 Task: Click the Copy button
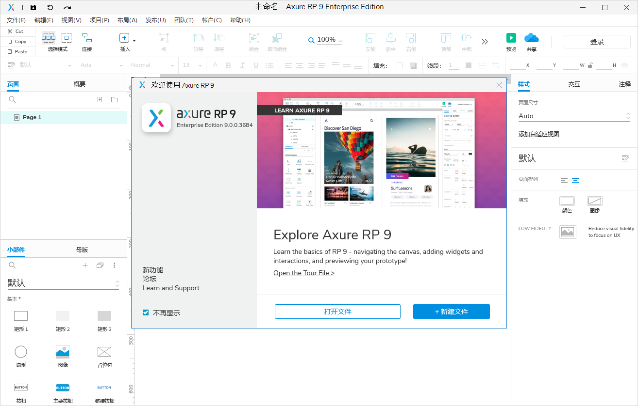17,41
